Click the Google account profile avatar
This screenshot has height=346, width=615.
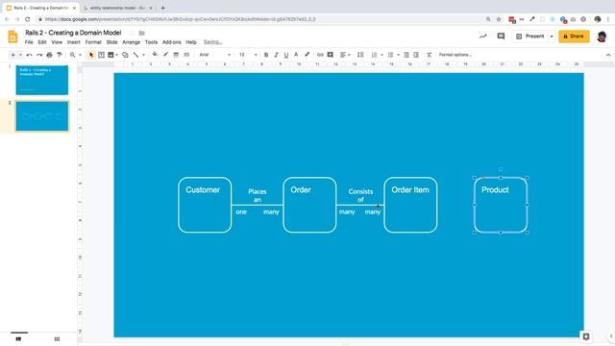[x=602, y=37]
